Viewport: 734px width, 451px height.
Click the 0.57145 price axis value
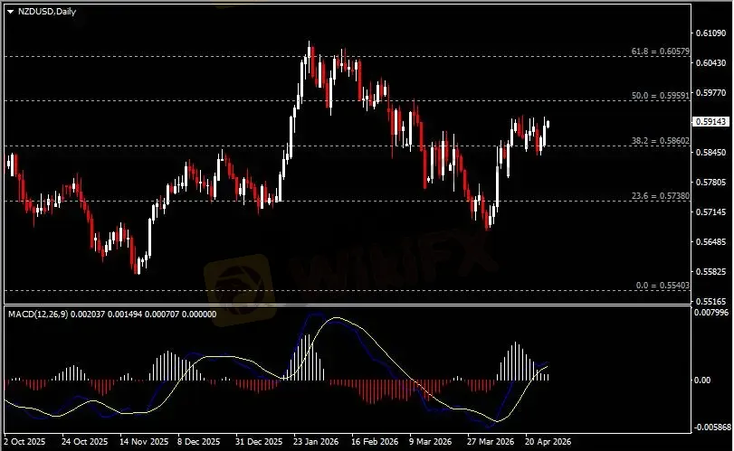[710, 212]
